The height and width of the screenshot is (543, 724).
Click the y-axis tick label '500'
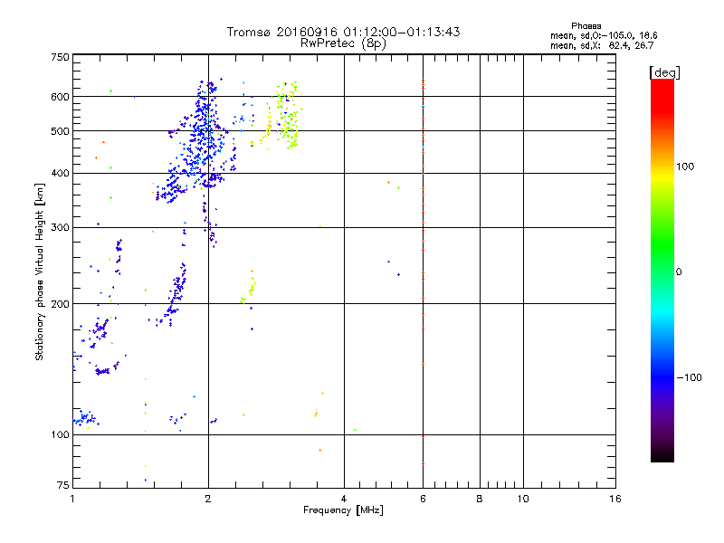pos(60,131)
